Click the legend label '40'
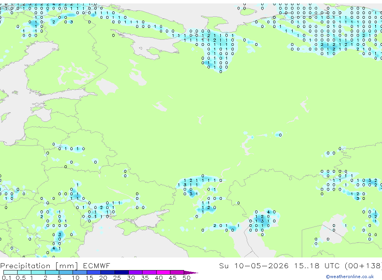Image resolution: width=382 pixels, height=280 pixels. click(x=159, y=278)
